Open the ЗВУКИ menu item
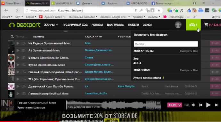 (147, 25)
